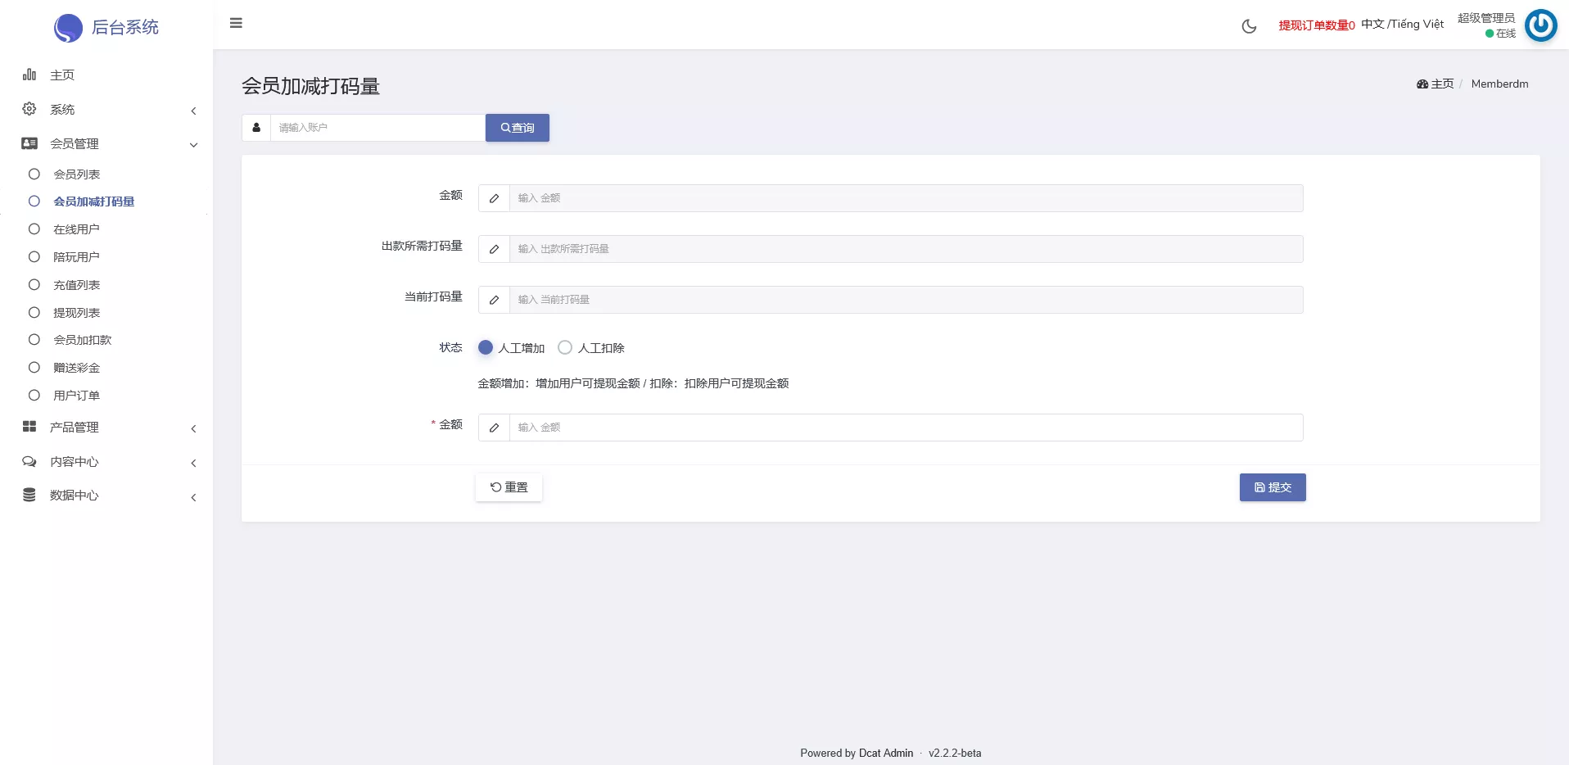The width and height of the screenshot is (1569, 765).
Task: Expand the 内容中心 menu arrow
Action: 193,463
